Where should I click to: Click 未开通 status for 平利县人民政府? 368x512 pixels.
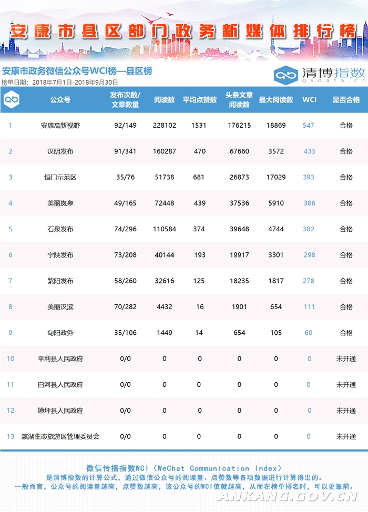346,359
